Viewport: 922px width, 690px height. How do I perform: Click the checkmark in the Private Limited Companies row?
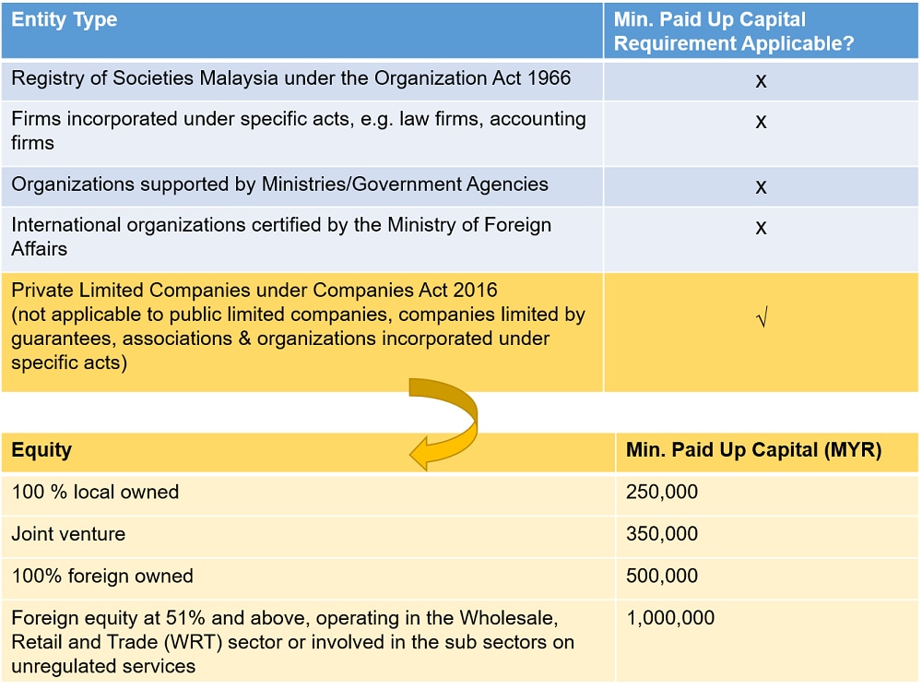point(762,321)
